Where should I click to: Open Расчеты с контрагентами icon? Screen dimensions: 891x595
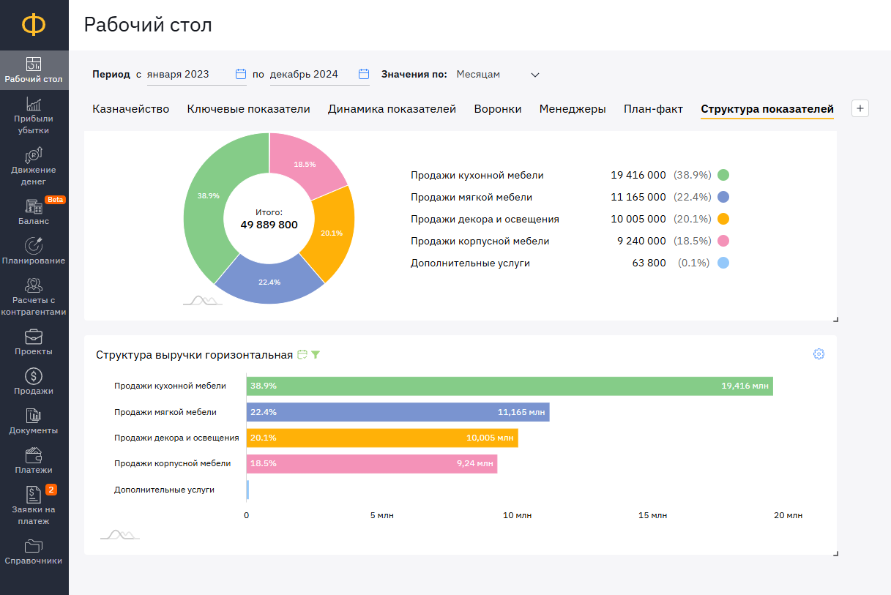coord(34,285)
